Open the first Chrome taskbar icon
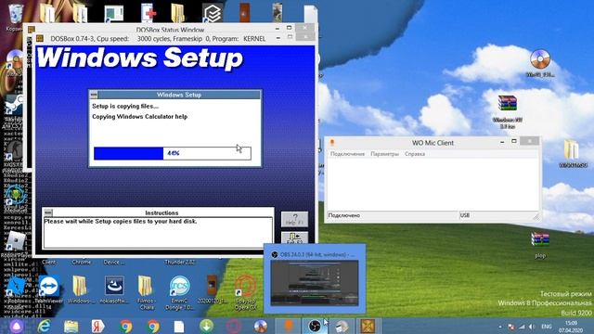The image size is (594, 334). [x=126, y=326]
